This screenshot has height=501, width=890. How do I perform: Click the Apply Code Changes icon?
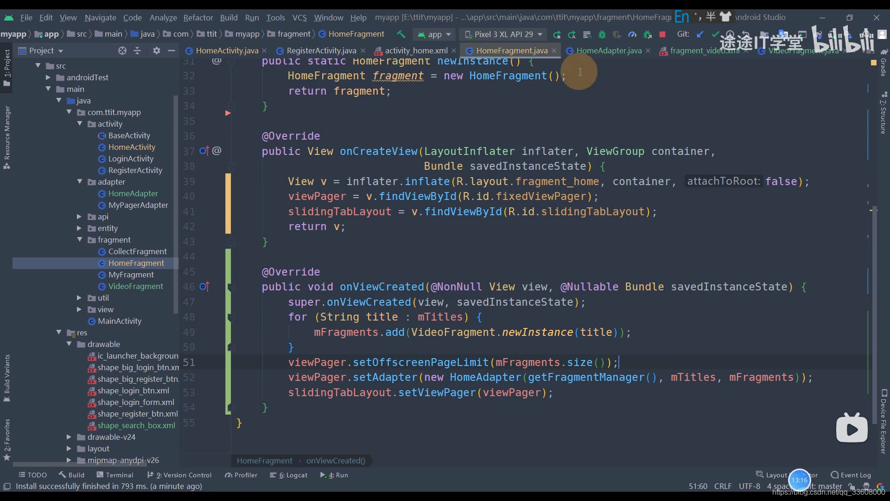(x=587, y=34)
